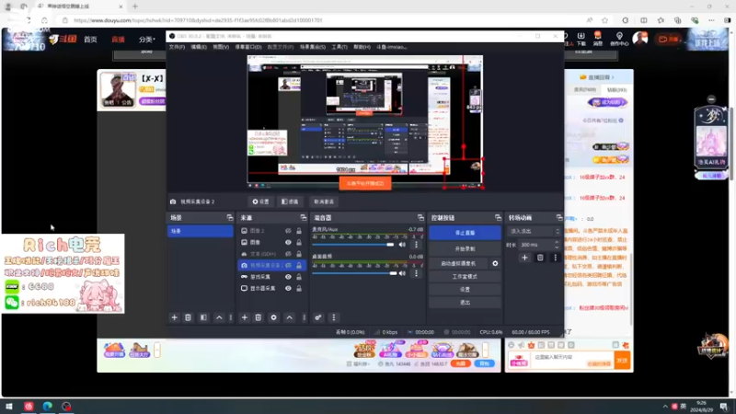Open the Windows Start menu

(x=8, y=406)
